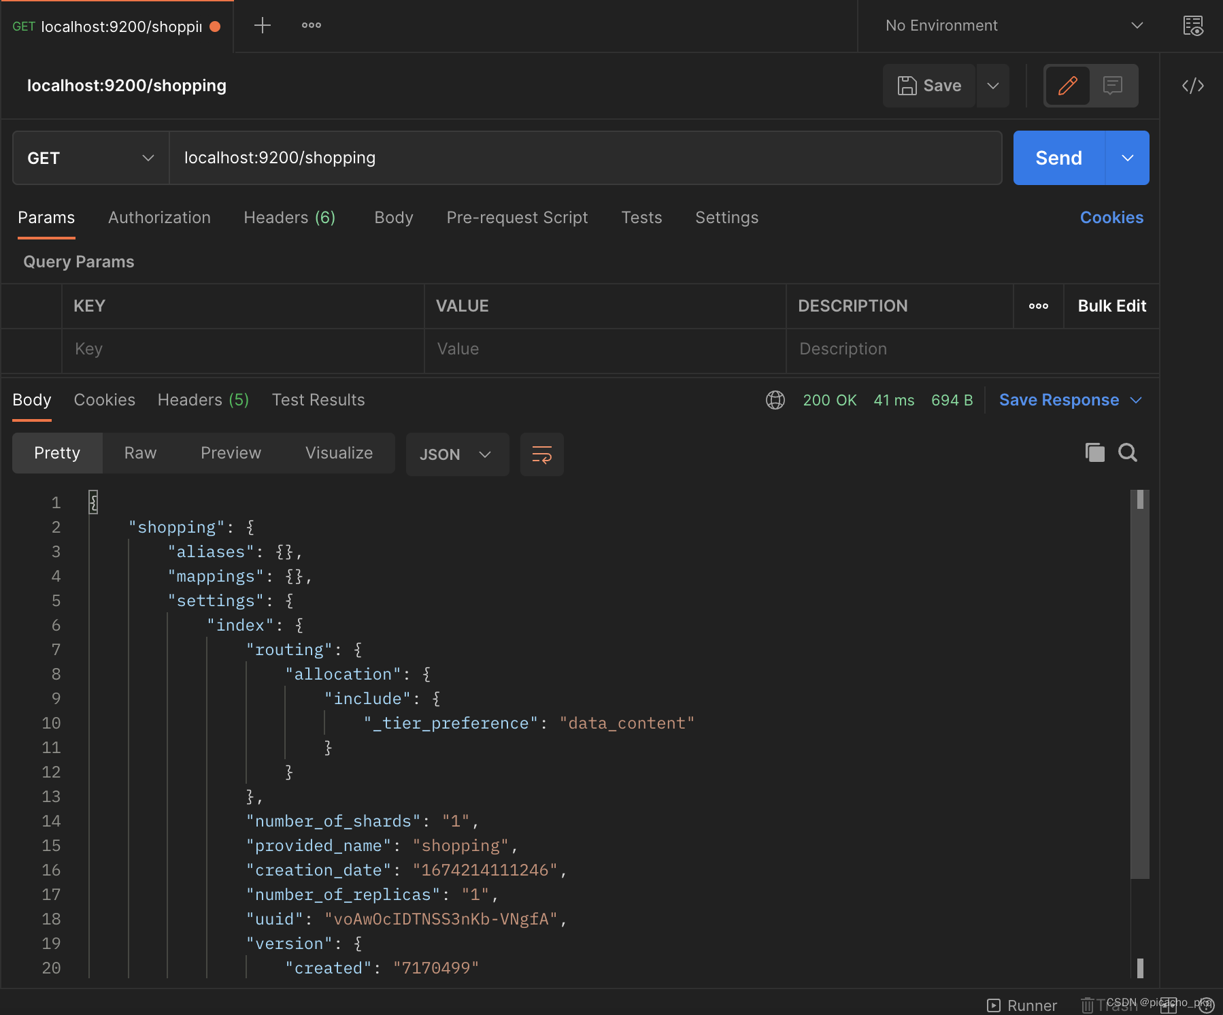Image resolution: width=1223 pixels, height=1015 pixels.
Task: Switch to edit mode pencil icon
Action: (1067, 86)
